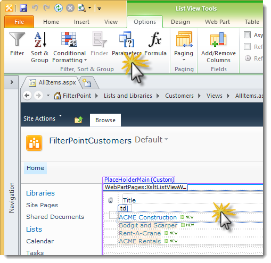Open the Table ribbon tab
271x263 pixels.
(x=252, y=22)
